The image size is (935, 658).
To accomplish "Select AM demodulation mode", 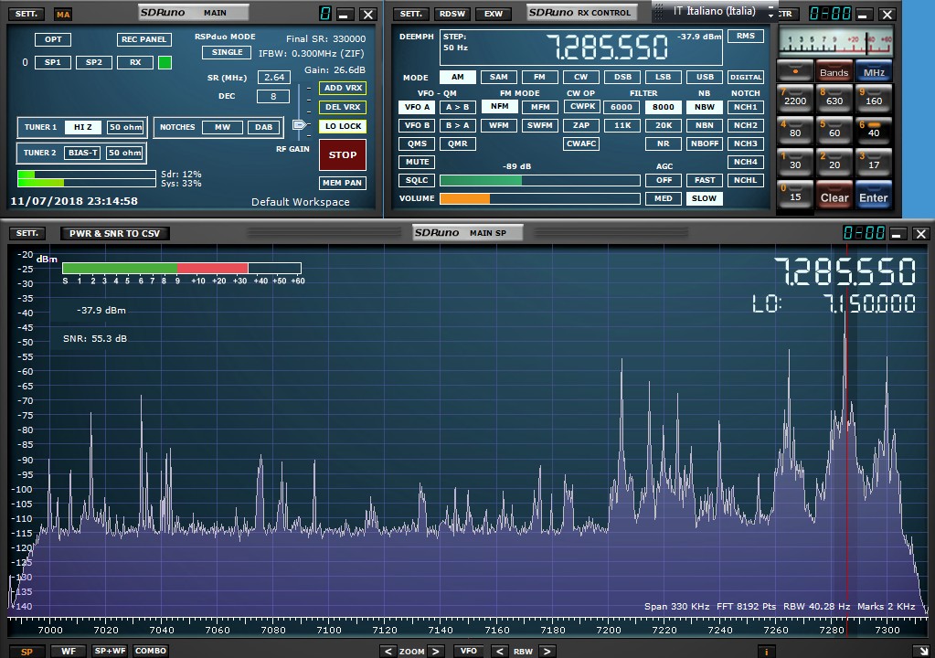I will click(457, 77).
